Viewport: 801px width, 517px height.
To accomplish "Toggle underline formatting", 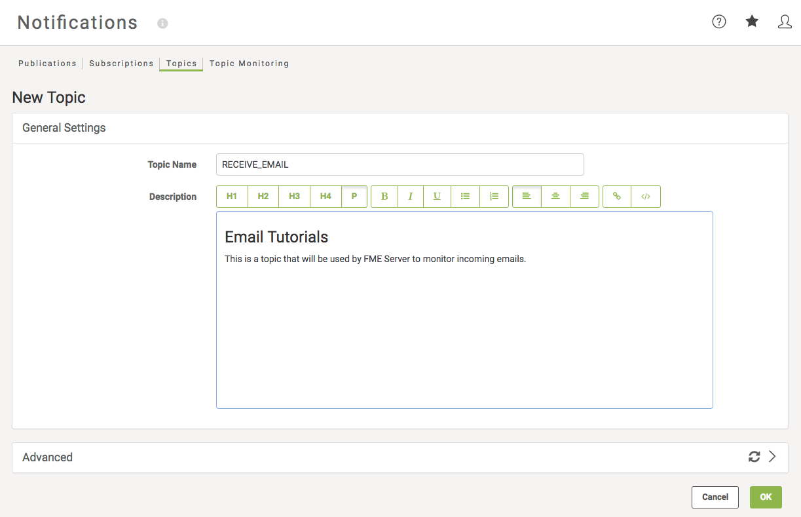I will (438, 197).
